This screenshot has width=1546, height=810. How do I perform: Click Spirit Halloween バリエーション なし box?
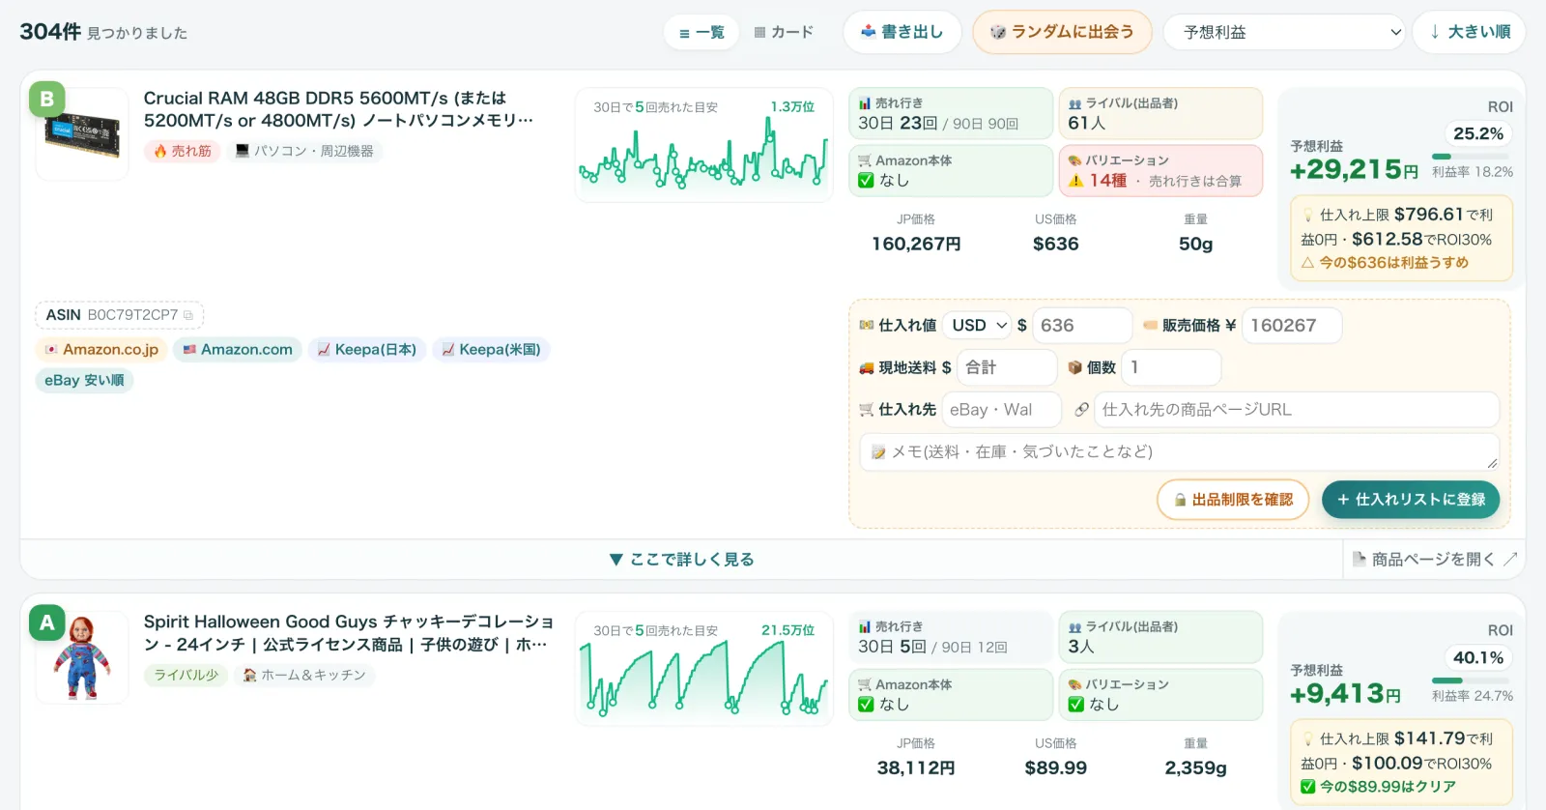(1160, 695)
